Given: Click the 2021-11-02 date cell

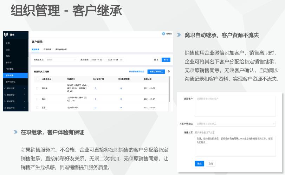Looking at the screenshot, I should 149,88.
